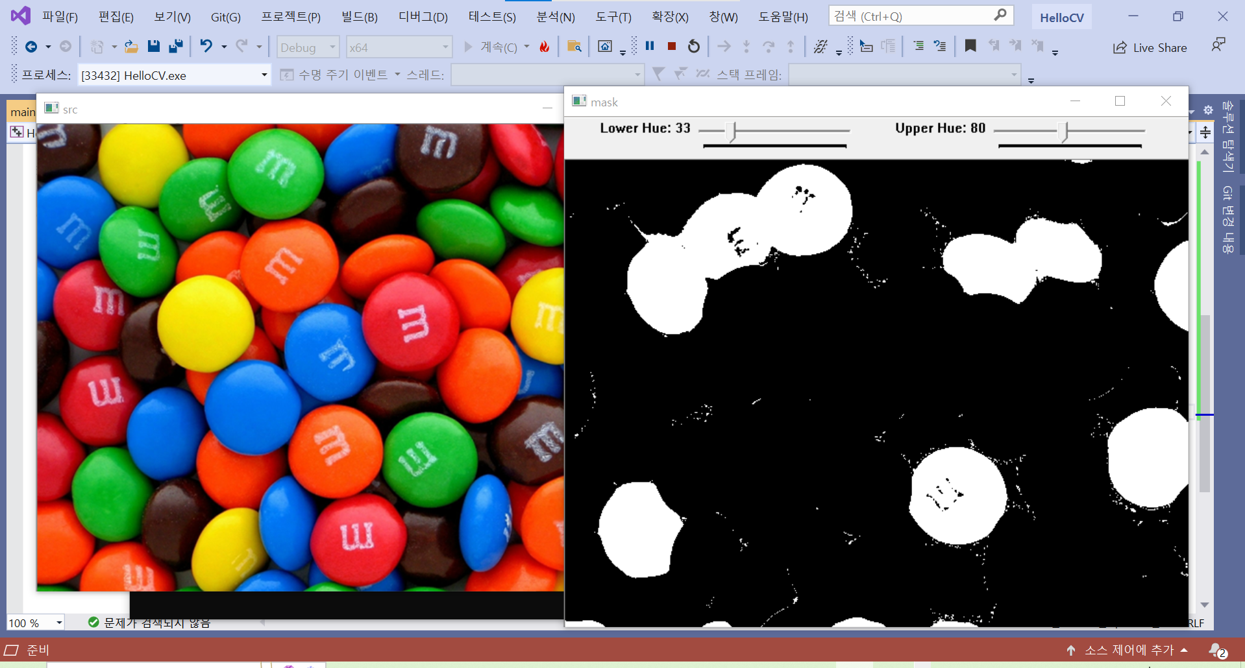Open the stack frame dropdown
This screenshot has height=668, width=1245.
coord(905,75)
